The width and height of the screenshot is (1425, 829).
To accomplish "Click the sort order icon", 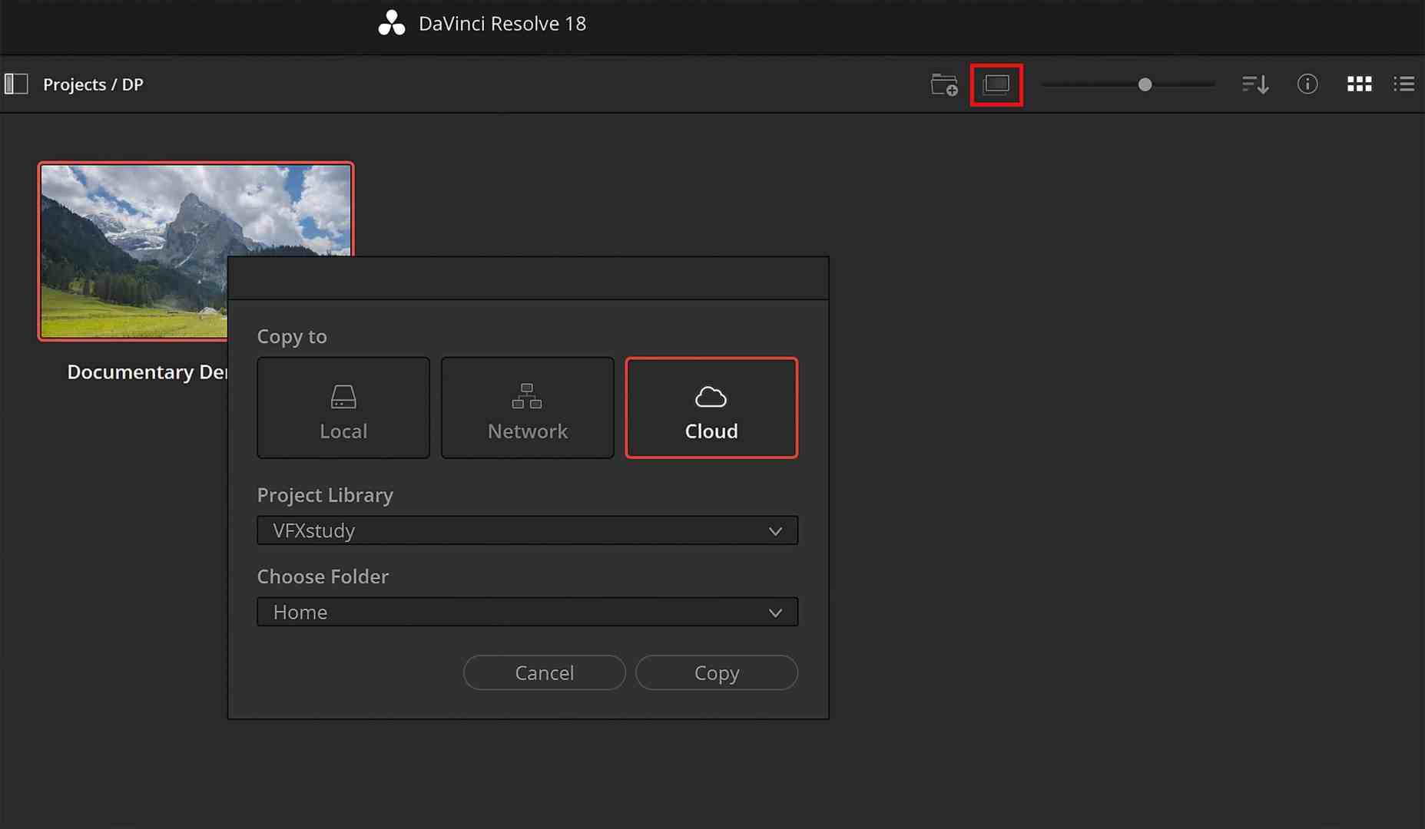I will (x=1254, y=84).
